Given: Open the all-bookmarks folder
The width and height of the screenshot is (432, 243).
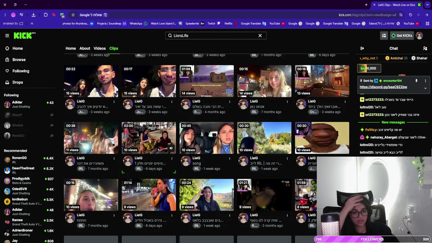Looking at the screenshot, I should tap(13, 24).
